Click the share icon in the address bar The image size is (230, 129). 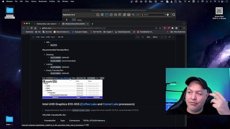156,28
